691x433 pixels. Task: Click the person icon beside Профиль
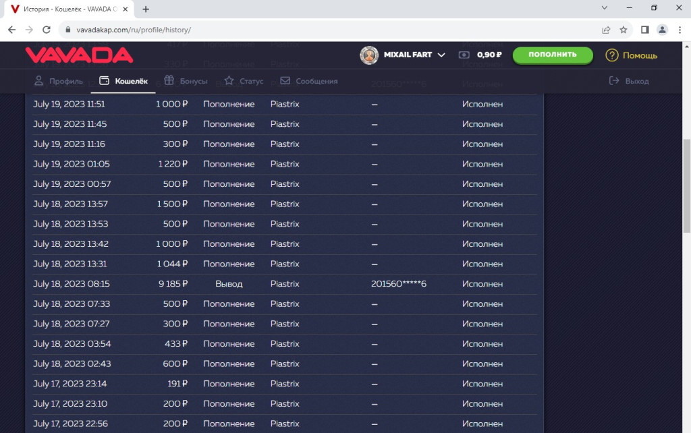[38, 81]
